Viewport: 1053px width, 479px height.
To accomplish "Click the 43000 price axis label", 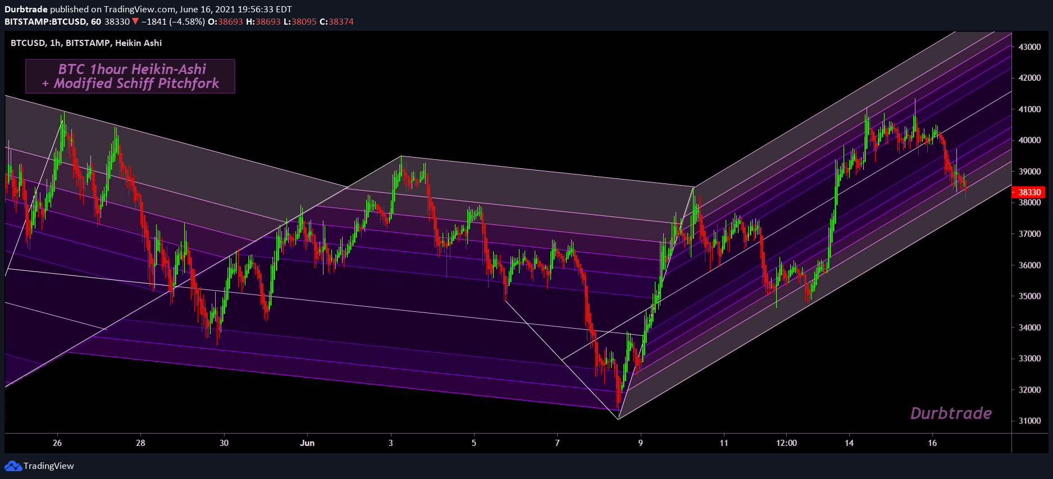I will tap(1030, 47).
